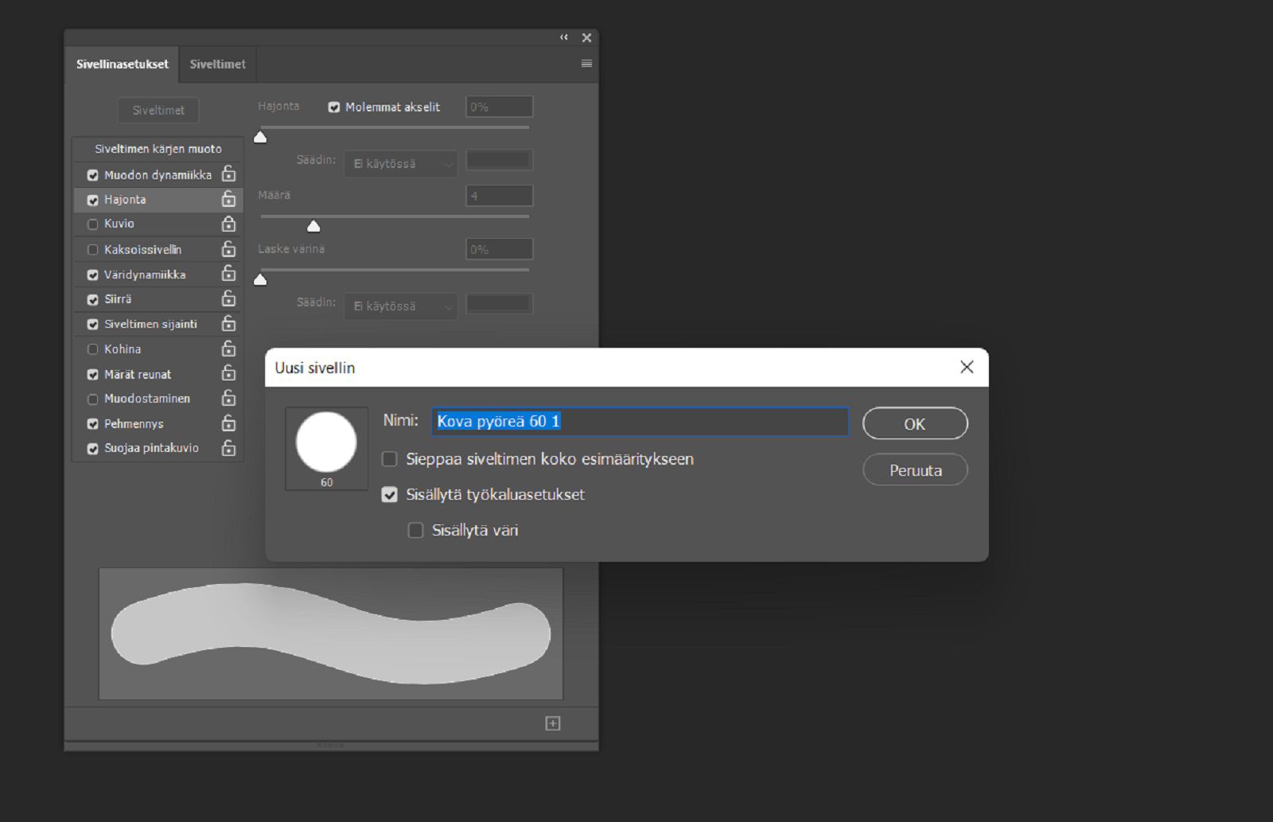The width and height of the screenshot is (1273, 822).
Task: Toggle lock icon for Kaksoissivellin row
Action: (228, 248)
